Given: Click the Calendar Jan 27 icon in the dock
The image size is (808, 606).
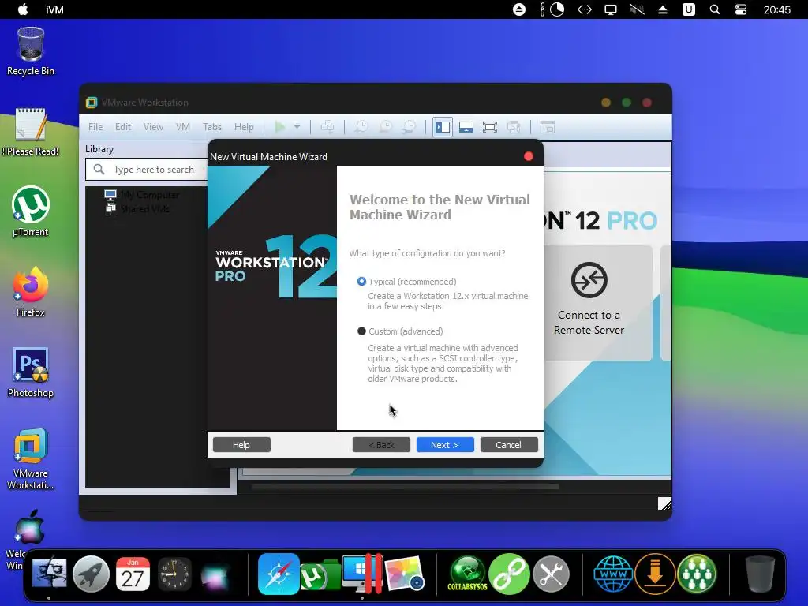Looking at the screenshot, I should (133, 573).
